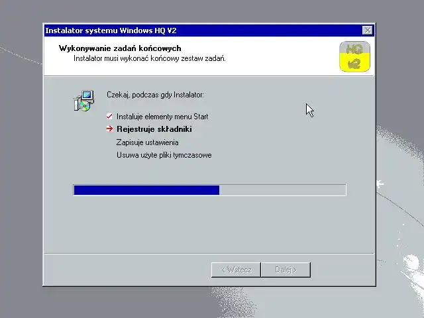
Task: Click the text Czekaj, podczas gdy Instalator
Action: click(x=155, y=95)
